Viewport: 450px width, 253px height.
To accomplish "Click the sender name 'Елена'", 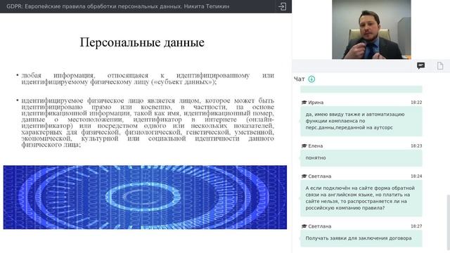I will click(316, 146).
